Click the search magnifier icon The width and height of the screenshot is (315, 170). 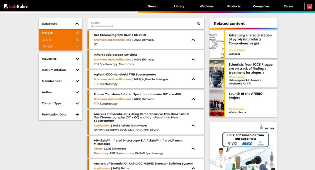click(198, 23)
